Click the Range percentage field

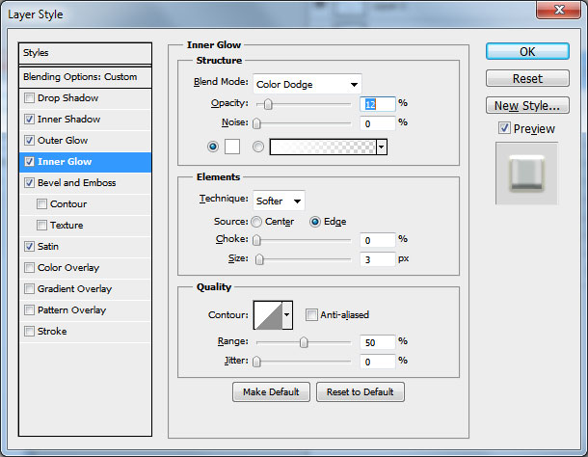tap(378, 342)
